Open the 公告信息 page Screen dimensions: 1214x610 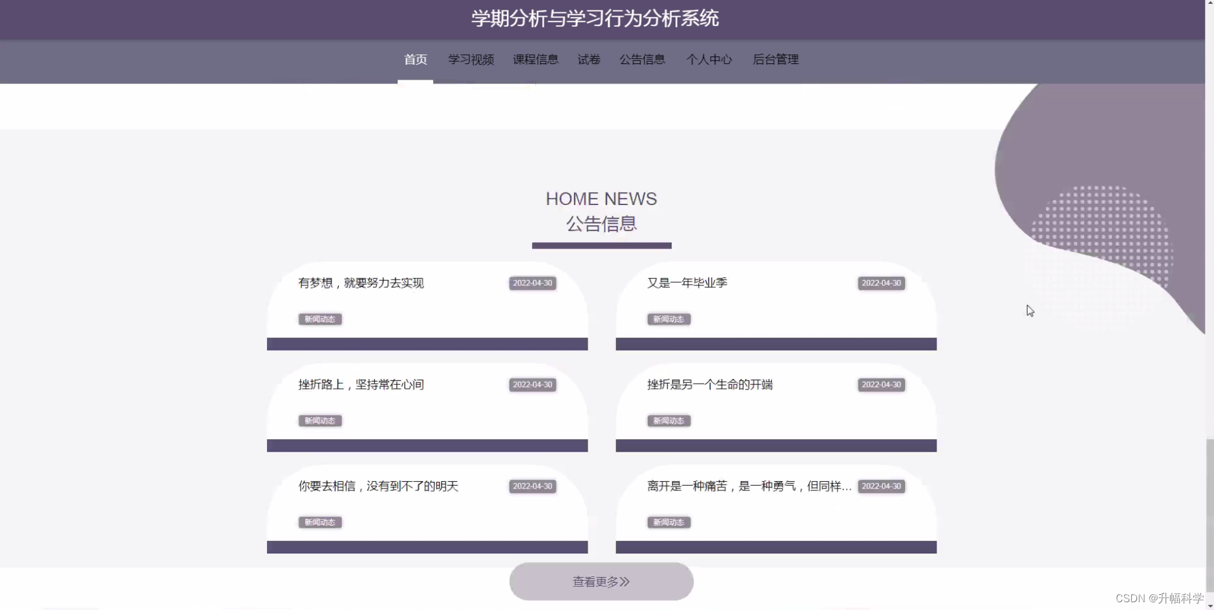pyautogui.click(x=642, y=60)
